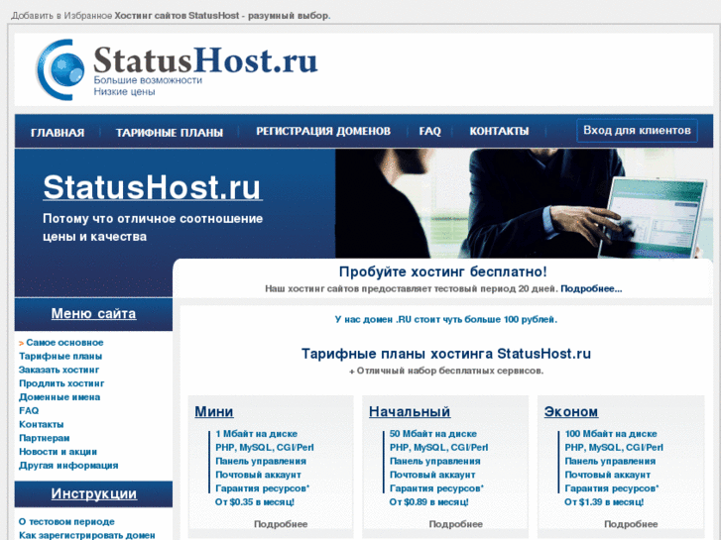Open the ГЛАВНАЯ navigation item

[58, 133]
